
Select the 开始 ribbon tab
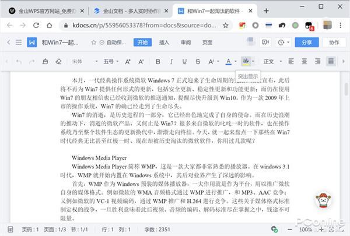click(143, 43)
